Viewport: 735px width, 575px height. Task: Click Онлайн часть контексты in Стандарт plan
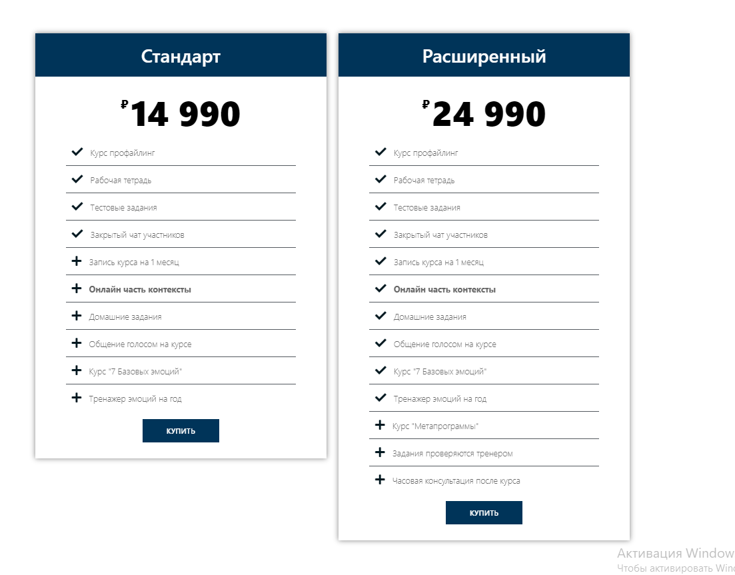(140, 290)
